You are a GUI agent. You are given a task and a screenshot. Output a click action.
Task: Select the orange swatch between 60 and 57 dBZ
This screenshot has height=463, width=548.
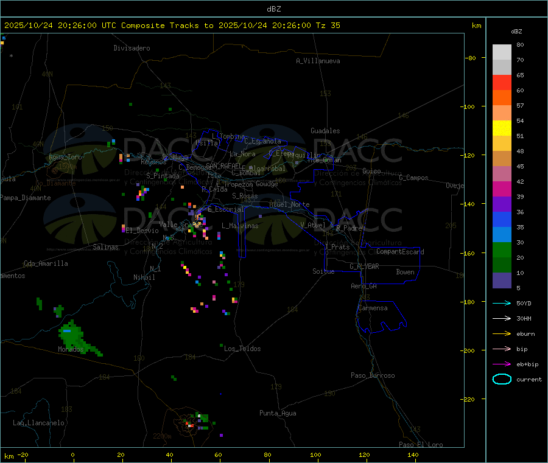[502, 98]
